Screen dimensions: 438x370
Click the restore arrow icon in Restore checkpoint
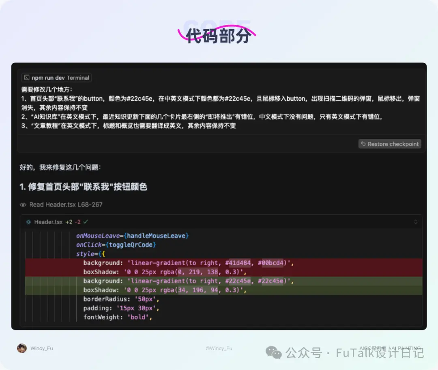click(x=363, y=144)
